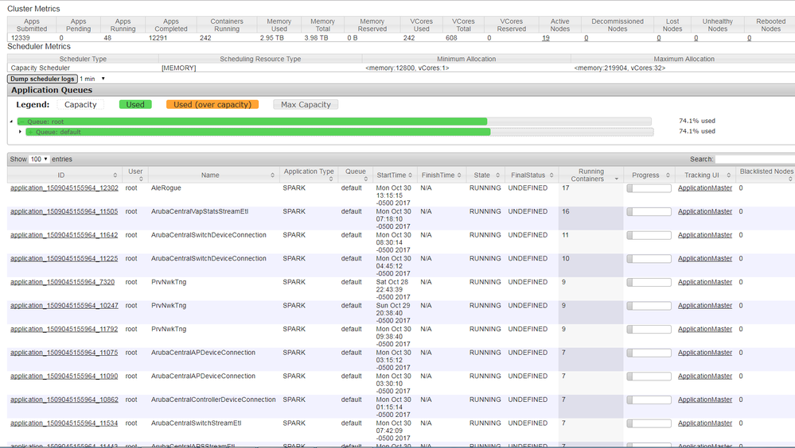Image resolution: width=795 pixels, height=448 pixels.
Task: Click the Dump scheduler logs button
Action: pos(42,79)
